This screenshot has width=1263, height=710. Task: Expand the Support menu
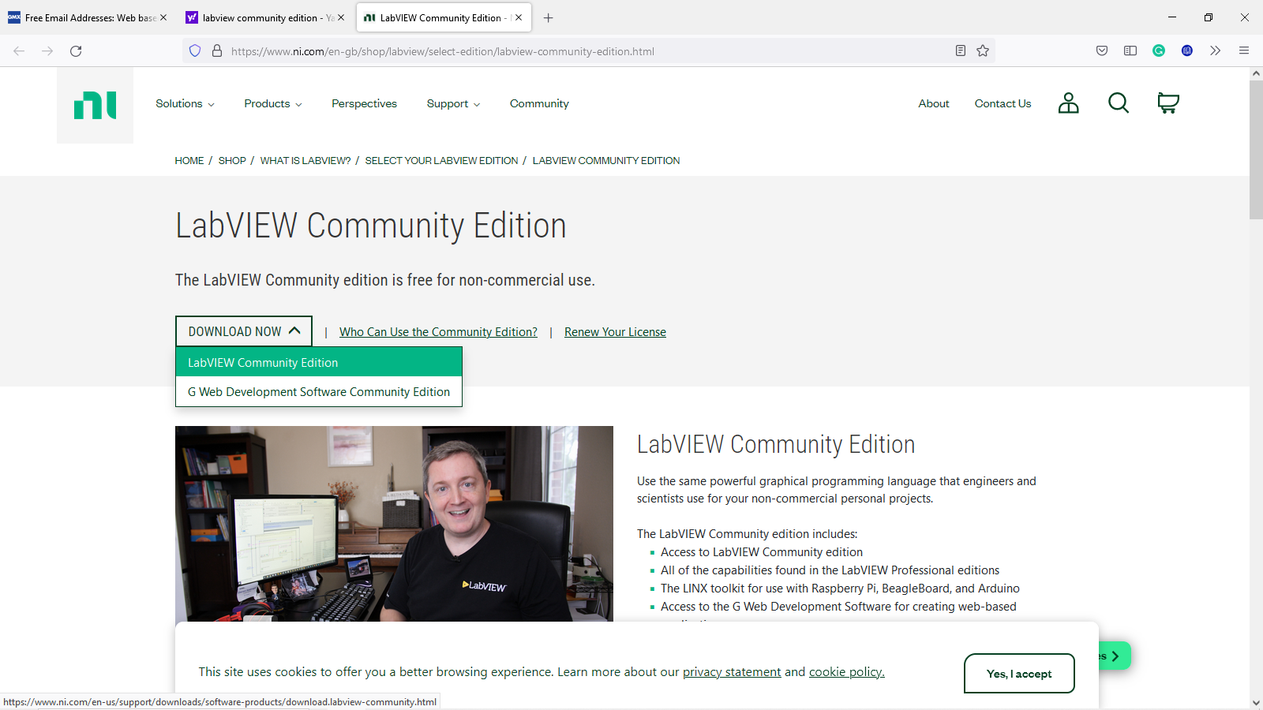453,104
